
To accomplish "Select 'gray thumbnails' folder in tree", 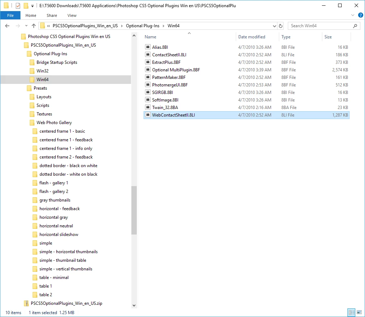I will tap(55, 200).
